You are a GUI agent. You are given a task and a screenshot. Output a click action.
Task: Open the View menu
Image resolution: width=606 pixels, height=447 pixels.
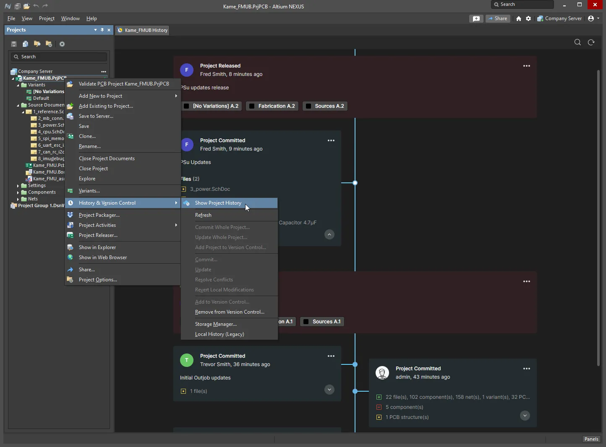(27, 18)
